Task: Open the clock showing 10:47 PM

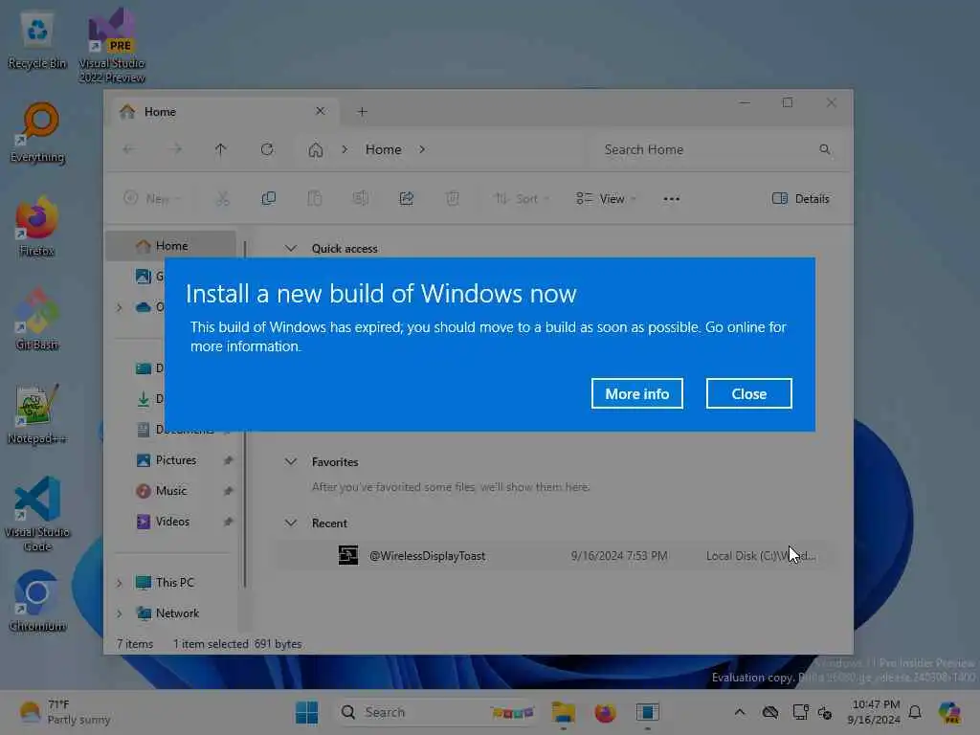Action: (875, 712)
